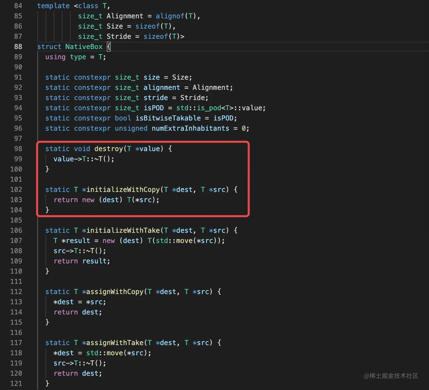Click the 'destroy' function name
429x390 pixels.
point(109,149)
